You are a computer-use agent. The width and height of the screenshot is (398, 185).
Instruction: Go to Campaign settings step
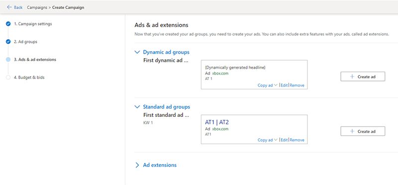pos(33,24)
